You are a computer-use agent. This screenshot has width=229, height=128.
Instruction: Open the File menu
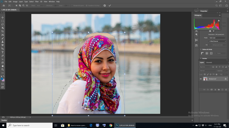pos(6,2)
